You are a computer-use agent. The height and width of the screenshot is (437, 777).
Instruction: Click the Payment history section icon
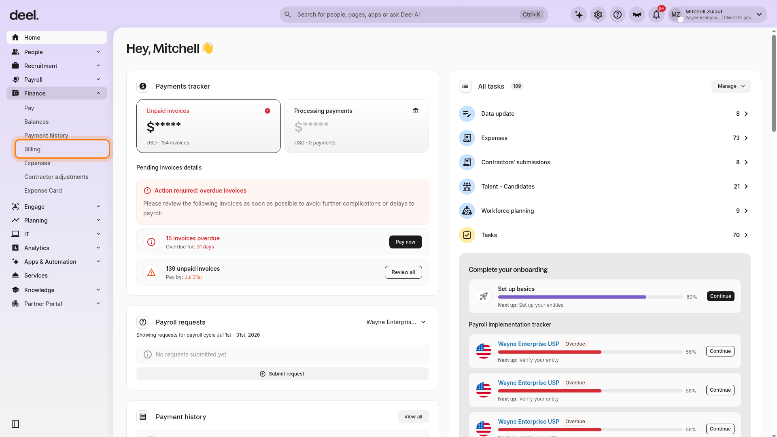tap(143, 417)
